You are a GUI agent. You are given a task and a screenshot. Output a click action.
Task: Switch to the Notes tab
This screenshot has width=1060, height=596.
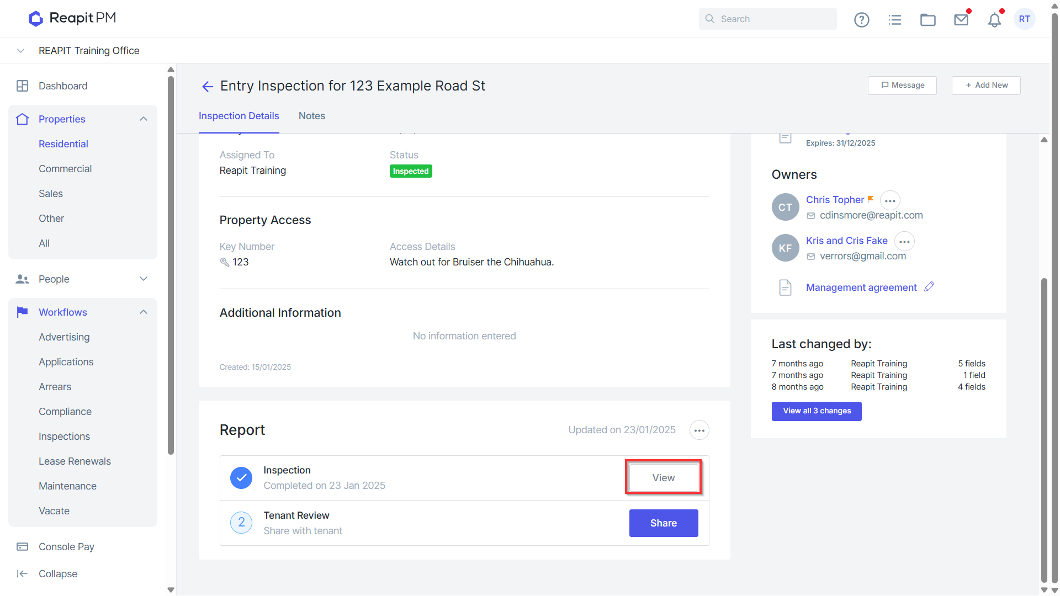(x=312, y=116)
